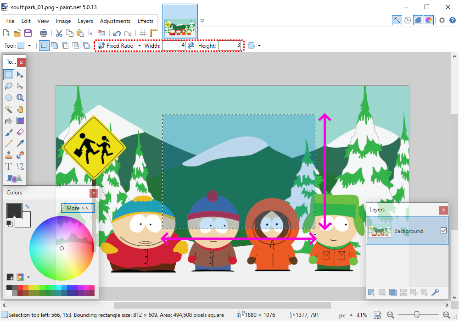The width and height of the screenshot is (459, 321).
Task: Select the Gradient tool
Action: (x=20, y=121)
